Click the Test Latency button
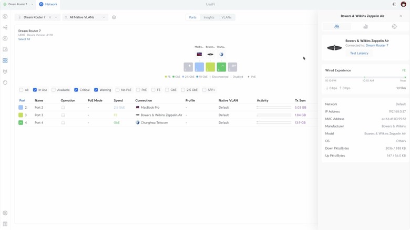This screenshot has height=230, width=410. (x=359, y=53)
